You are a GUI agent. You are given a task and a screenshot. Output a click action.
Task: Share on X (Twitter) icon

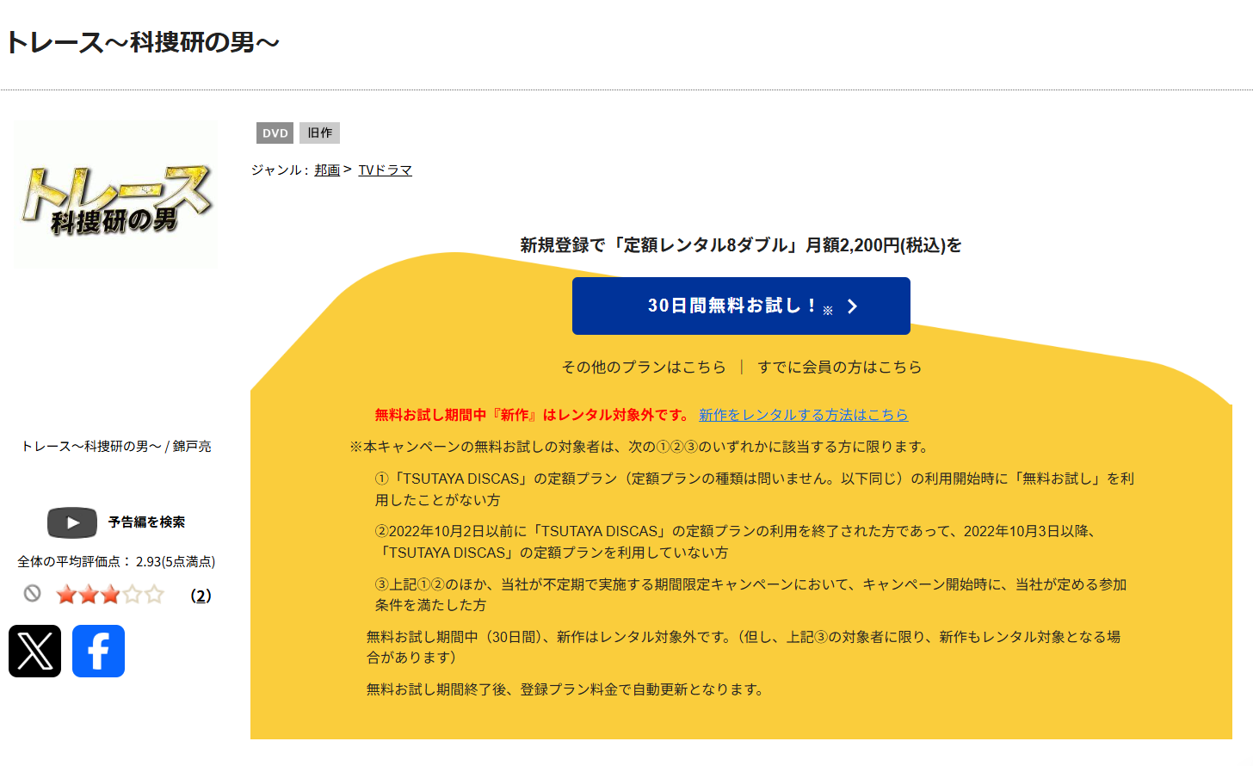point(34,651)
